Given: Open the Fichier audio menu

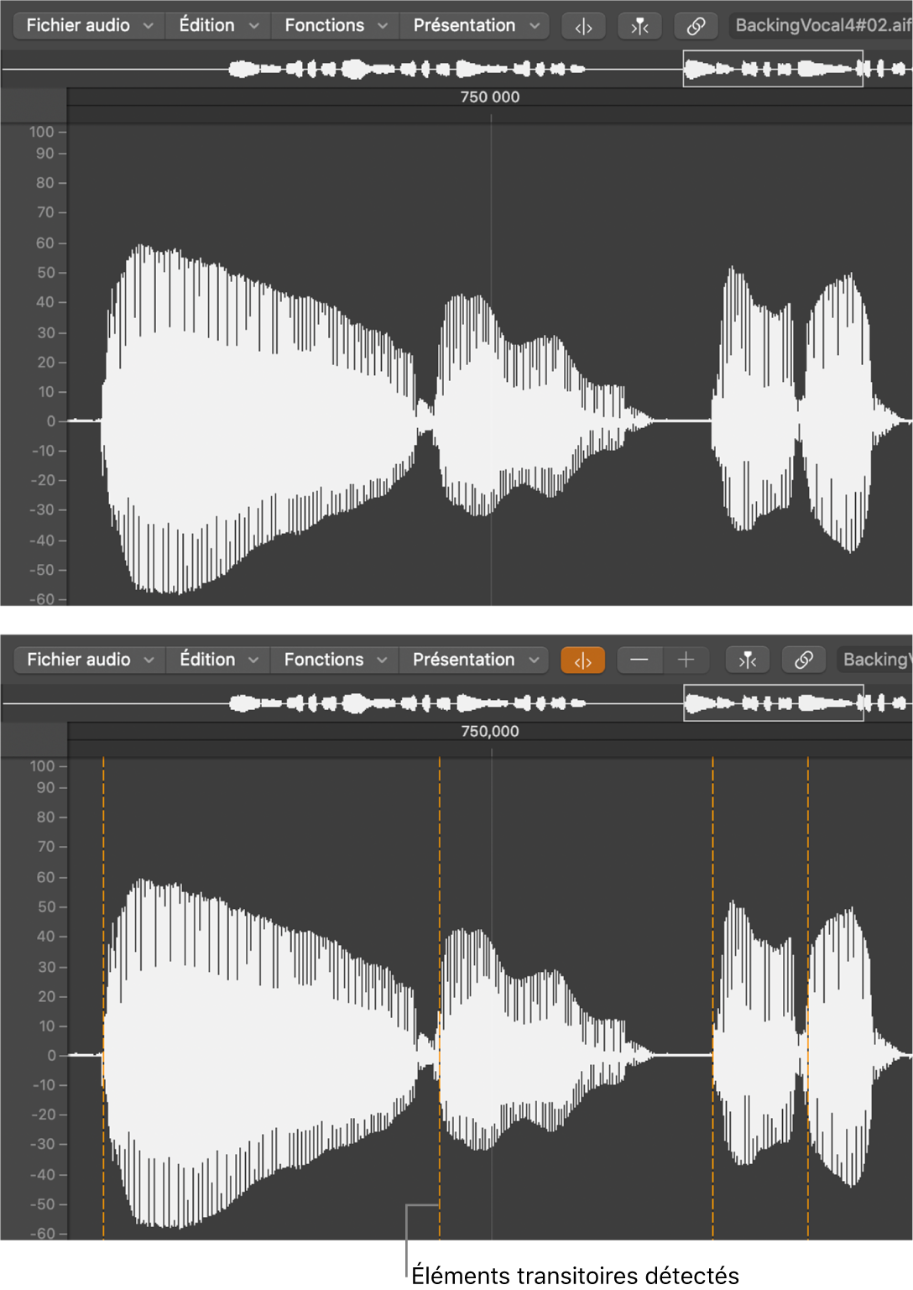Looking at the screenshot, I should (x=87, y=25).
